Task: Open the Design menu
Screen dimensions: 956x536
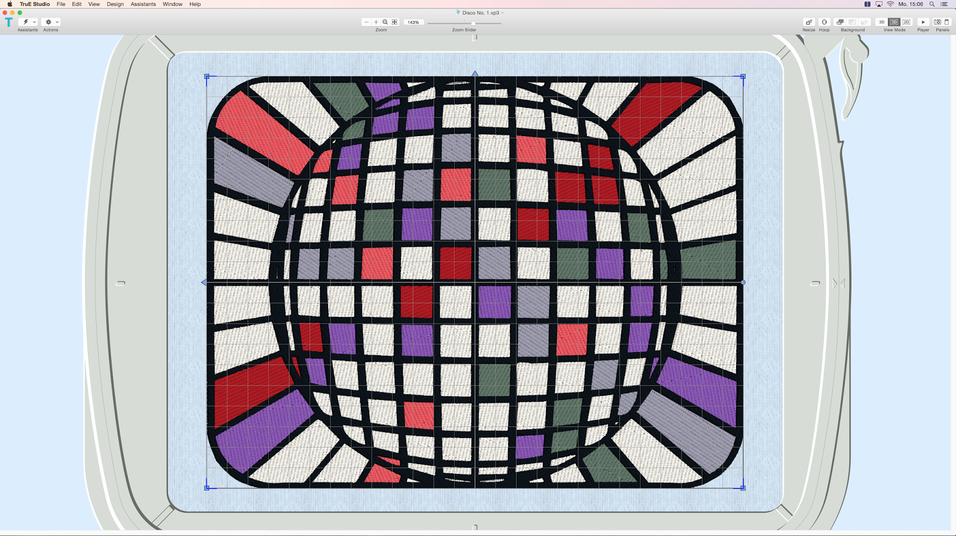Action: pos(115,4)
